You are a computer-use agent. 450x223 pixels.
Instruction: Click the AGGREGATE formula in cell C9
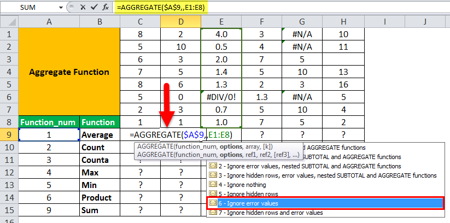click(181, 134)
